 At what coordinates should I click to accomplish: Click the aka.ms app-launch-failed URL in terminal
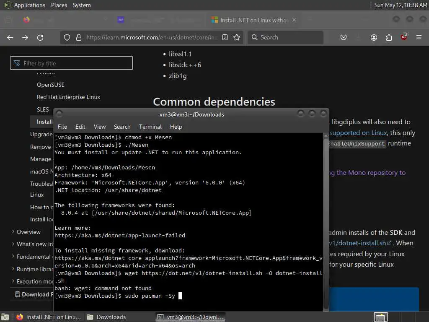(120, 236)
